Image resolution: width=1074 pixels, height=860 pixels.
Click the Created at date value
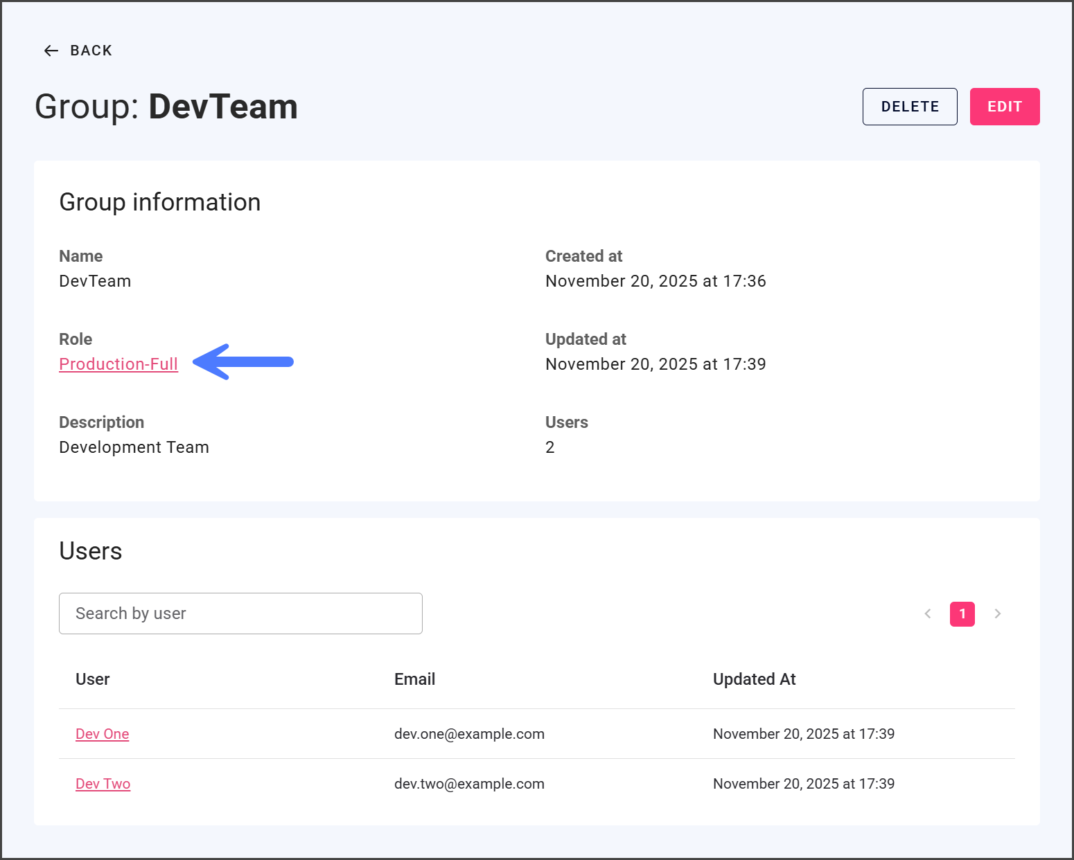coord(655,281)
